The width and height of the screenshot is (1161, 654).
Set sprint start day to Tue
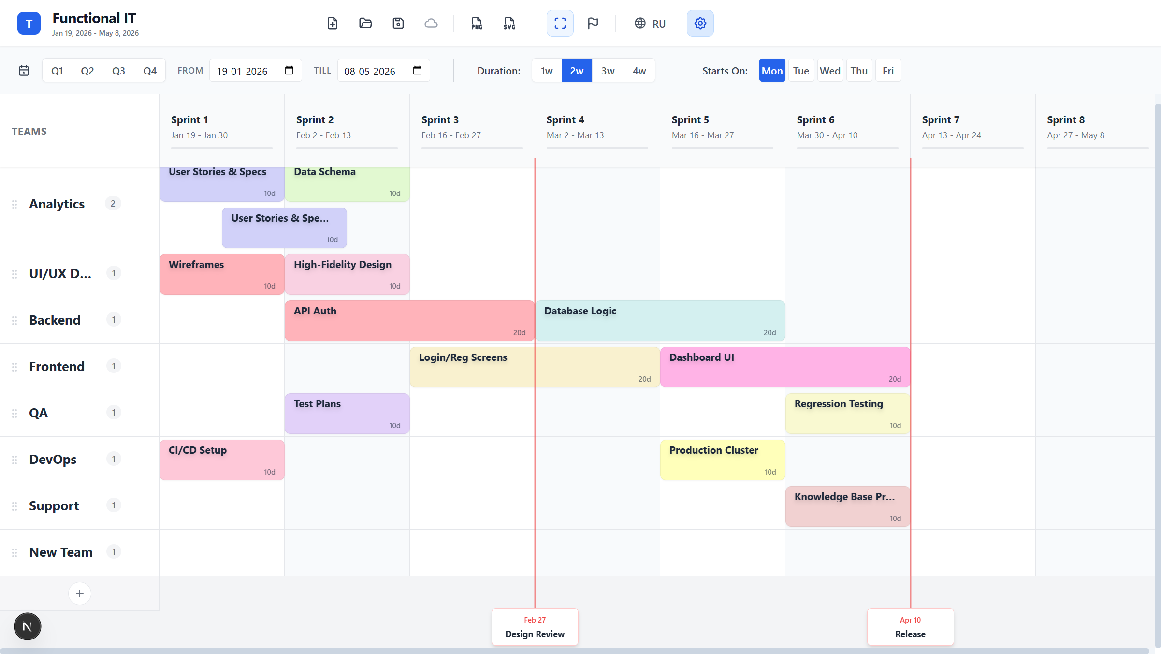pyautogui.click(x=801, y=71)
